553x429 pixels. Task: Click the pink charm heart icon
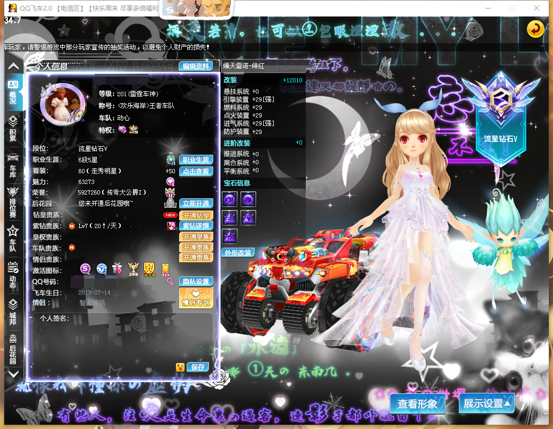tap(170, 181)
